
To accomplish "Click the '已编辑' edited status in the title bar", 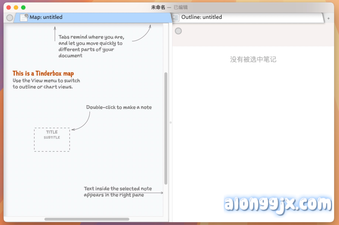I will point(181,7).
